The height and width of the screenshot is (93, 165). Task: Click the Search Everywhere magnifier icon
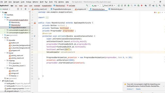pos(164,5)
